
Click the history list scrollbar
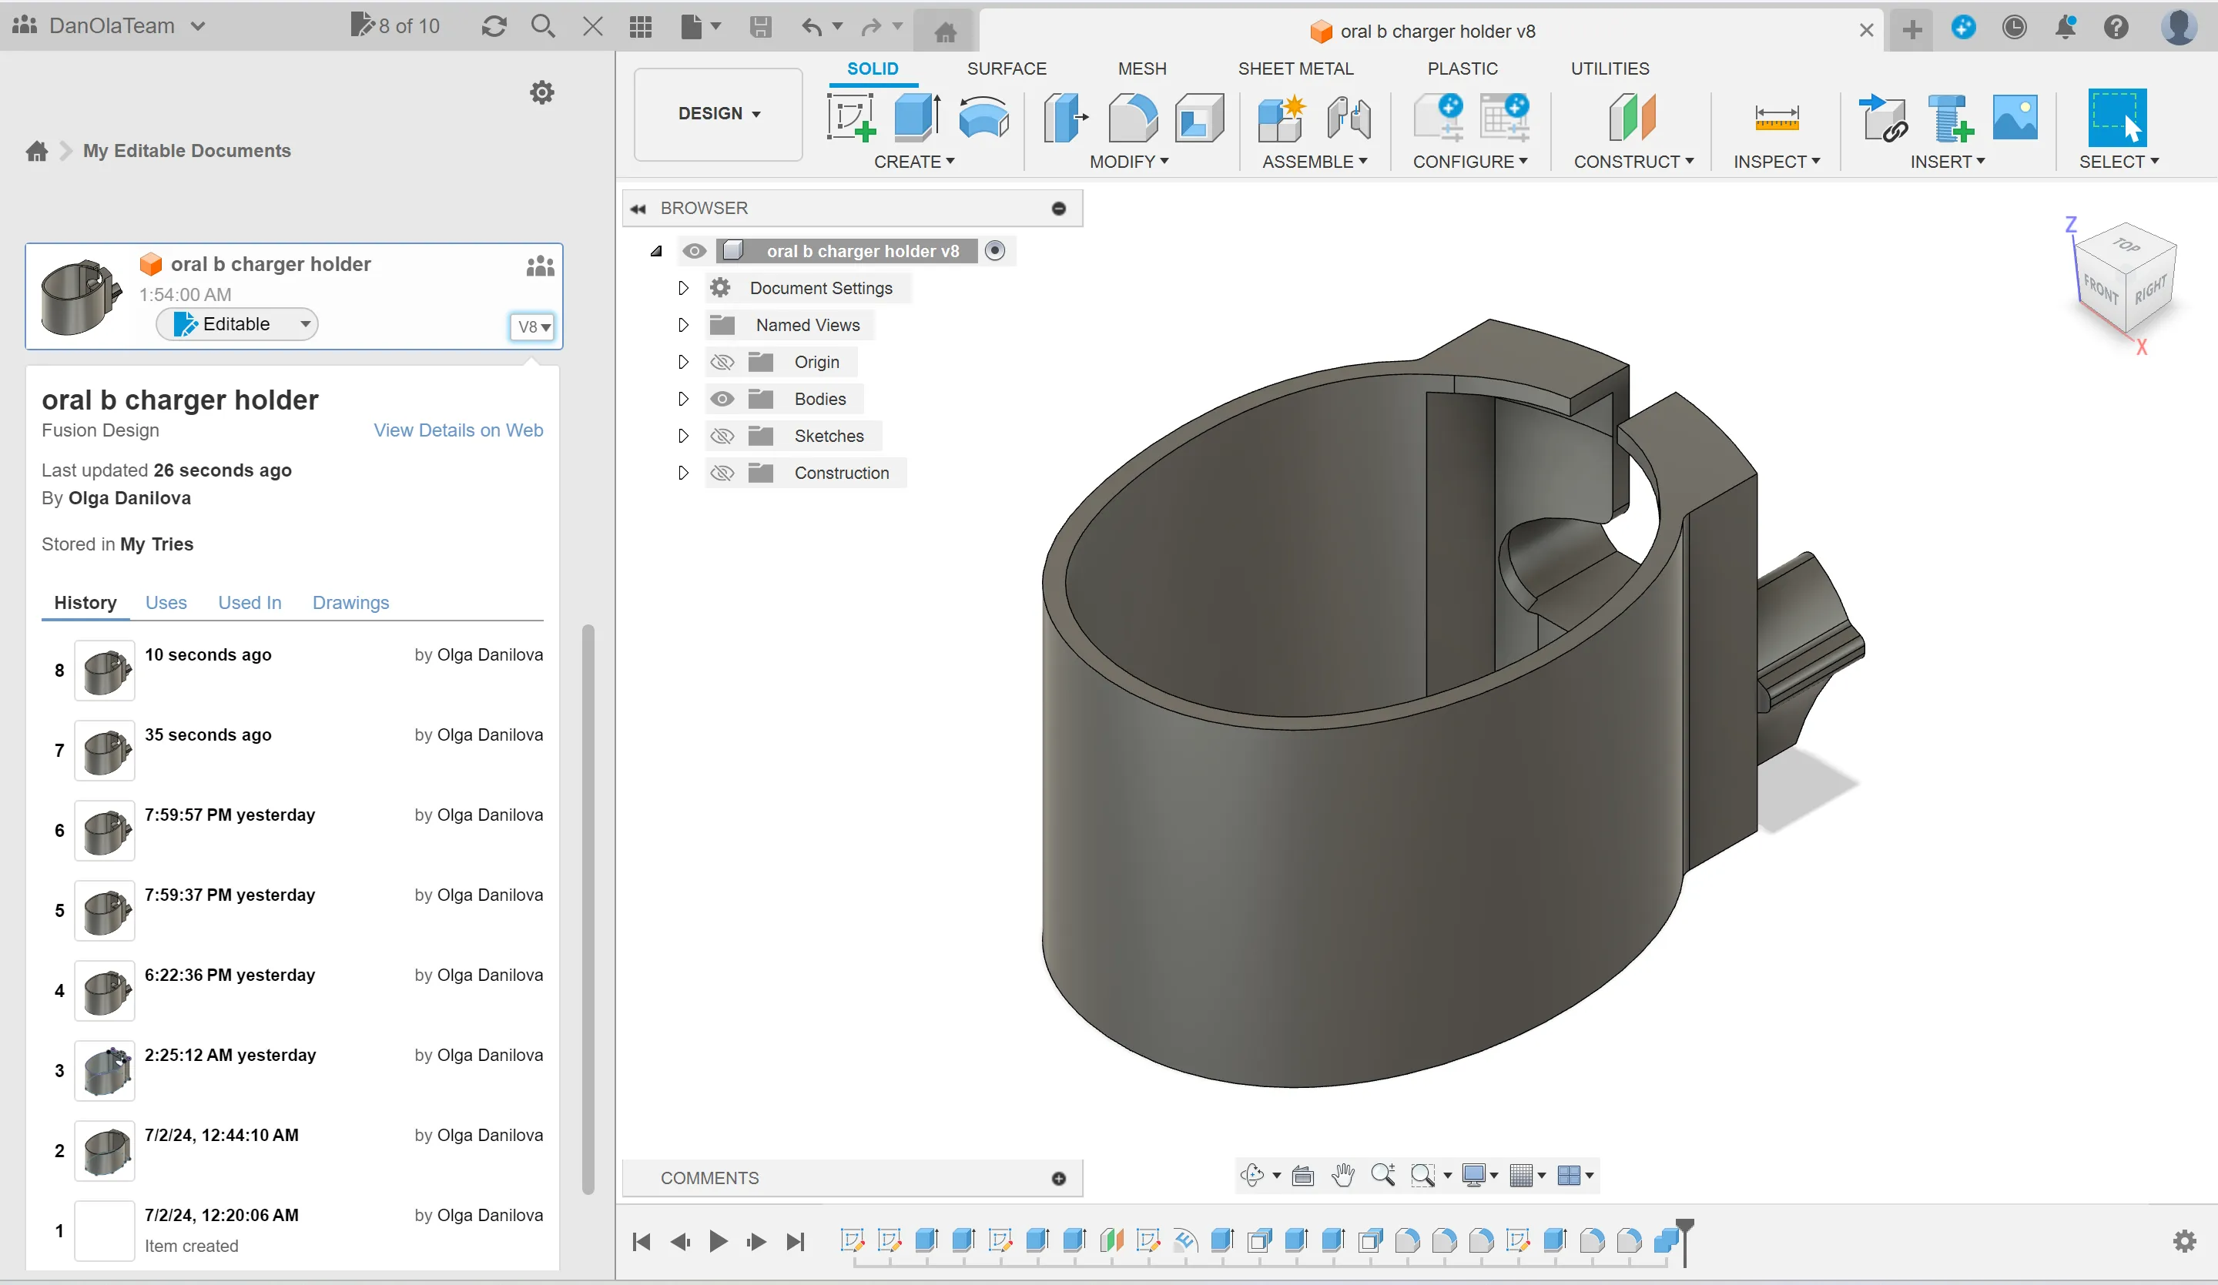[588, 909]
